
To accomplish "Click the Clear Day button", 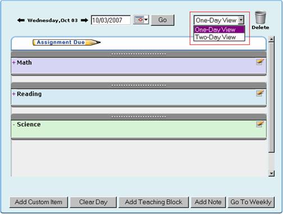I will [x=93, y=202].
